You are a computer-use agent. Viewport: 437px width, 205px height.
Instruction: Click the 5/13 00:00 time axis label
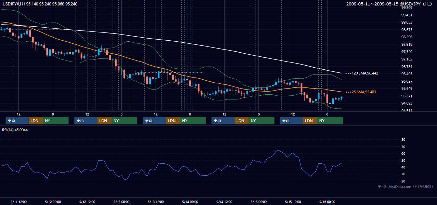[x=121, y=202]
